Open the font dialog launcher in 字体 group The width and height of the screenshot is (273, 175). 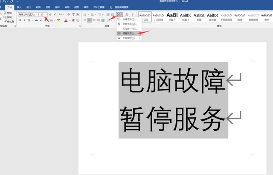pyautogui.click(x=80, y=26)
